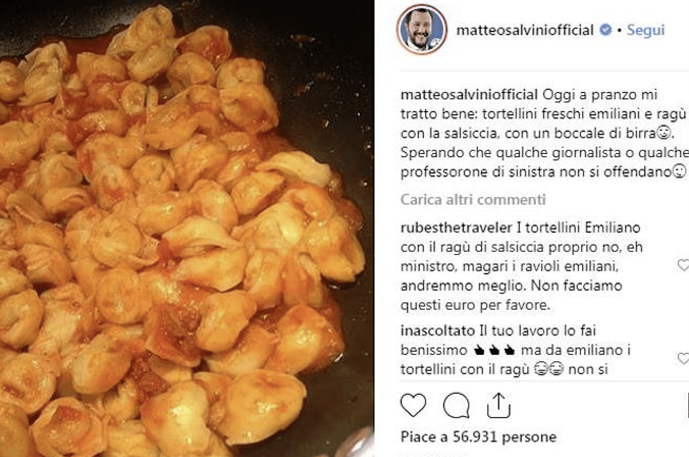Click the blue verified badge

pos(605,30)
